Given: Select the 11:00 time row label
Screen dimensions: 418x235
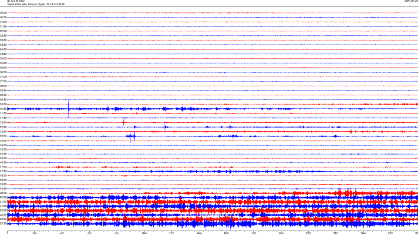Looking at the screenshot, I should [x=3, y=113].
